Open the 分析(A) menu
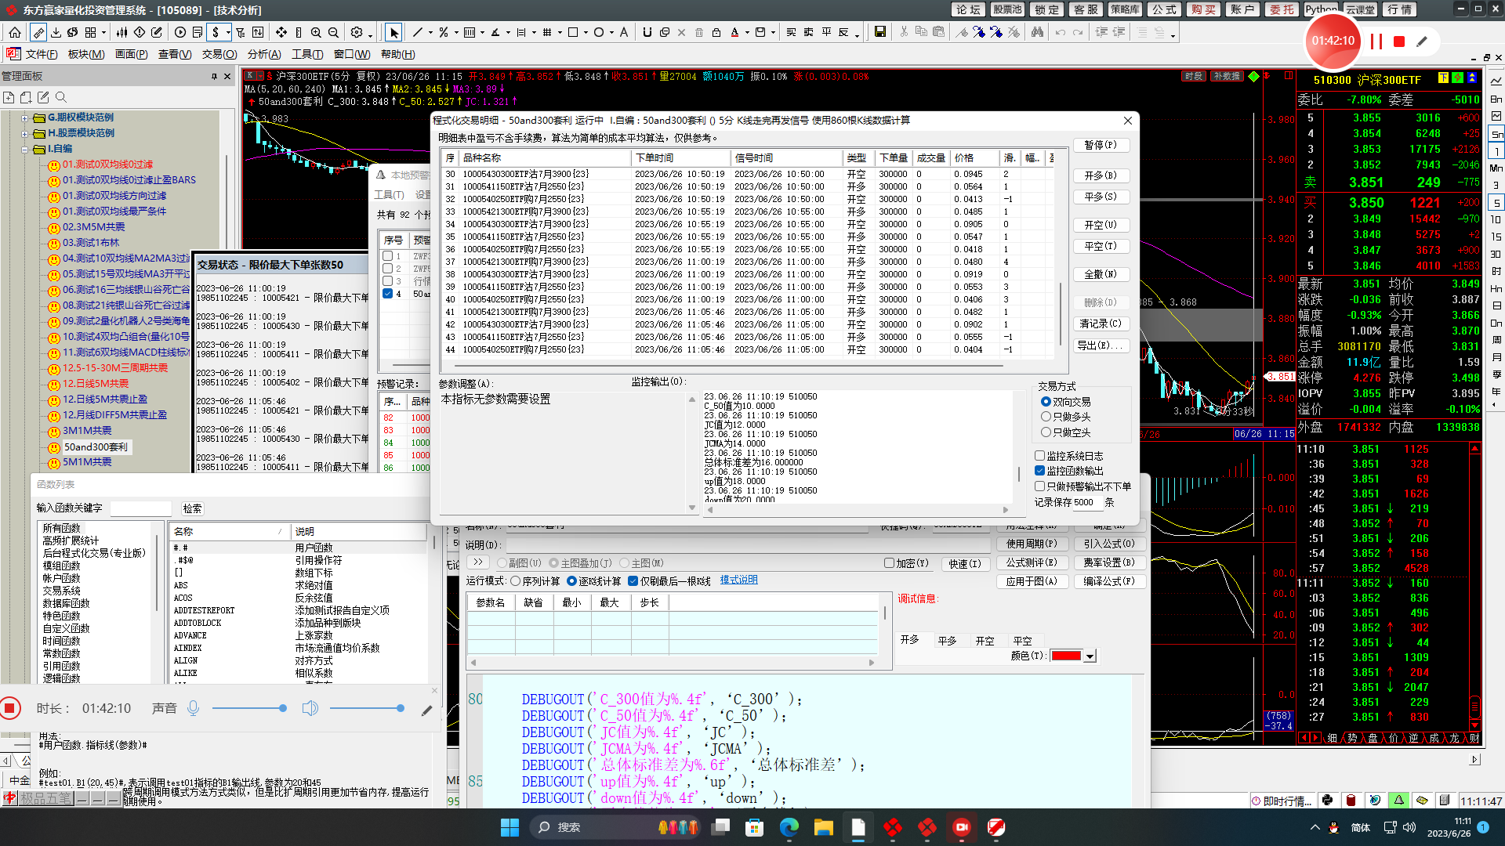The width and height of the screenshot is (1505, 846). click(x=264, y=54)
